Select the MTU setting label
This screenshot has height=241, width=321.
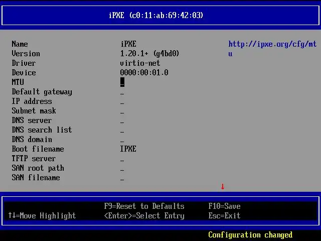click(18, 82)
